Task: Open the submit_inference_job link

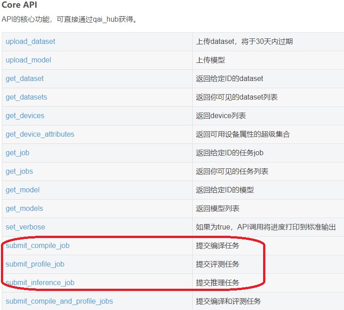Action: (40, 283)
